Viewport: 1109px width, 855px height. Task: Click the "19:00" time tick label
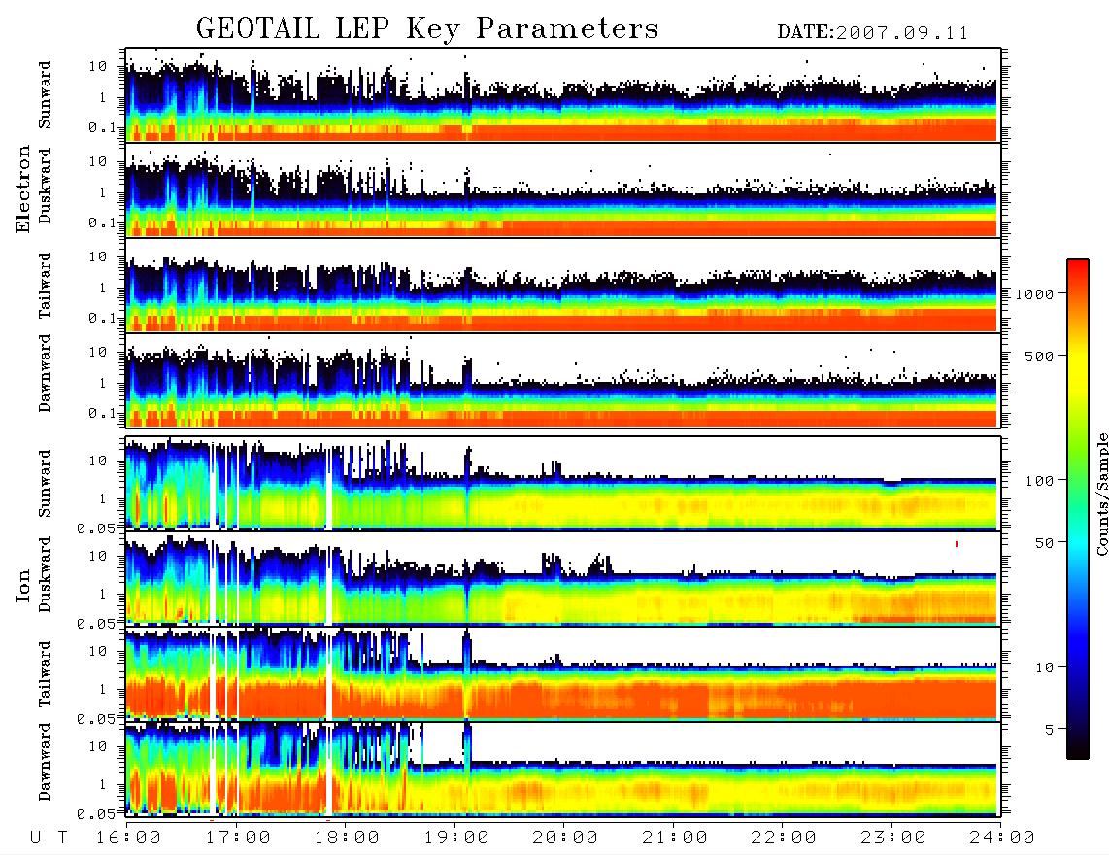tap(456, 838)
